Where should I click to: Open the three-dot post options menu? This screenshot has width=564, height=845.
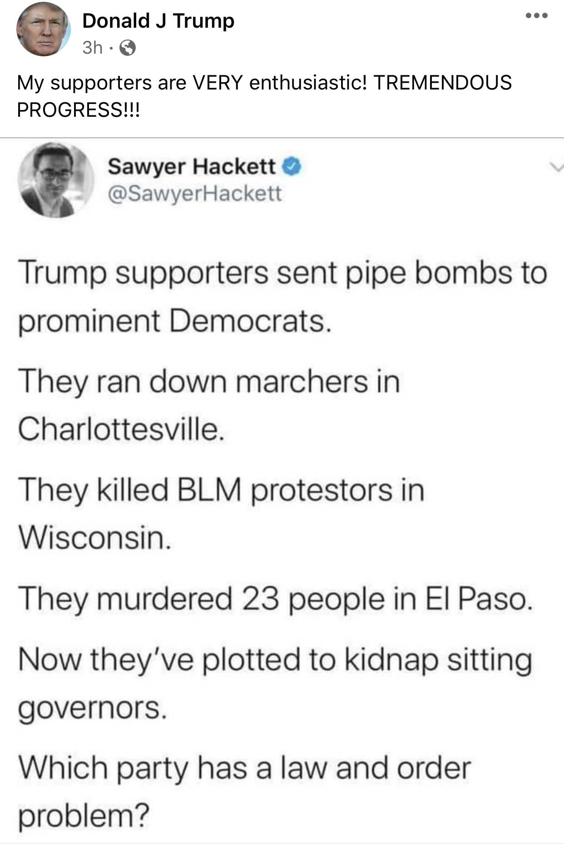pyautogui.click(x=537, y=16)
